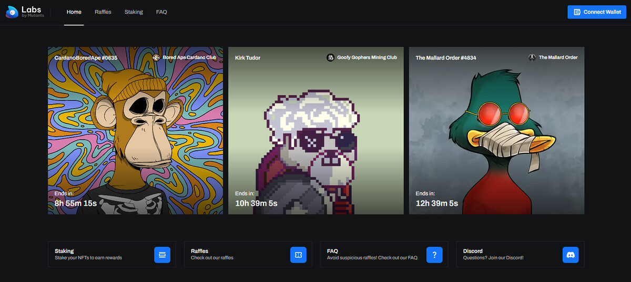Click the blue Staking card icon
Screen dimensions: 631x282
coord(162,255)
